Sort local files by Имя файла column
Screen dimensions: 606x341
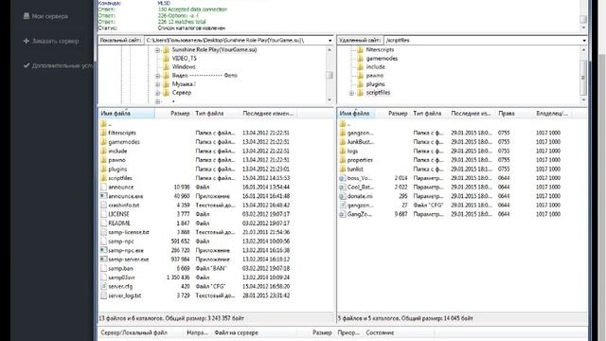click(x=126, y=114)
